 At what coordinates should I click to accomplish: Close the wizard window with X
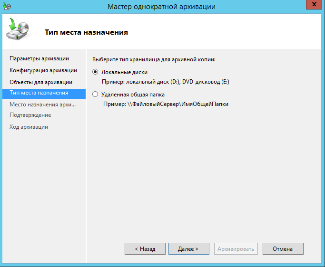click(x=314, y=5)
